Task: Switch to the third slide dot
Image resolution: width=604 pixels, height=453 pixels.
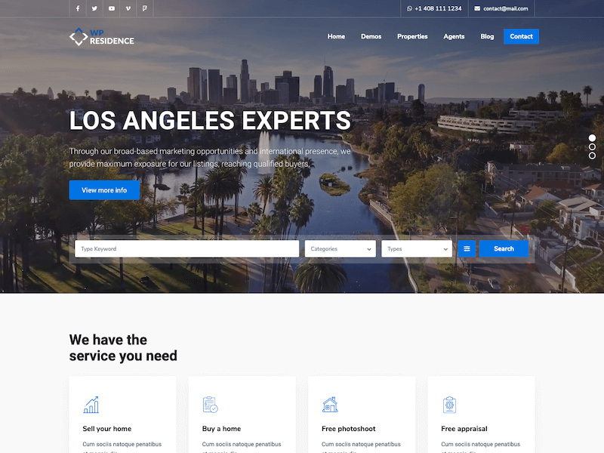Action: click(x=593, y=156)
